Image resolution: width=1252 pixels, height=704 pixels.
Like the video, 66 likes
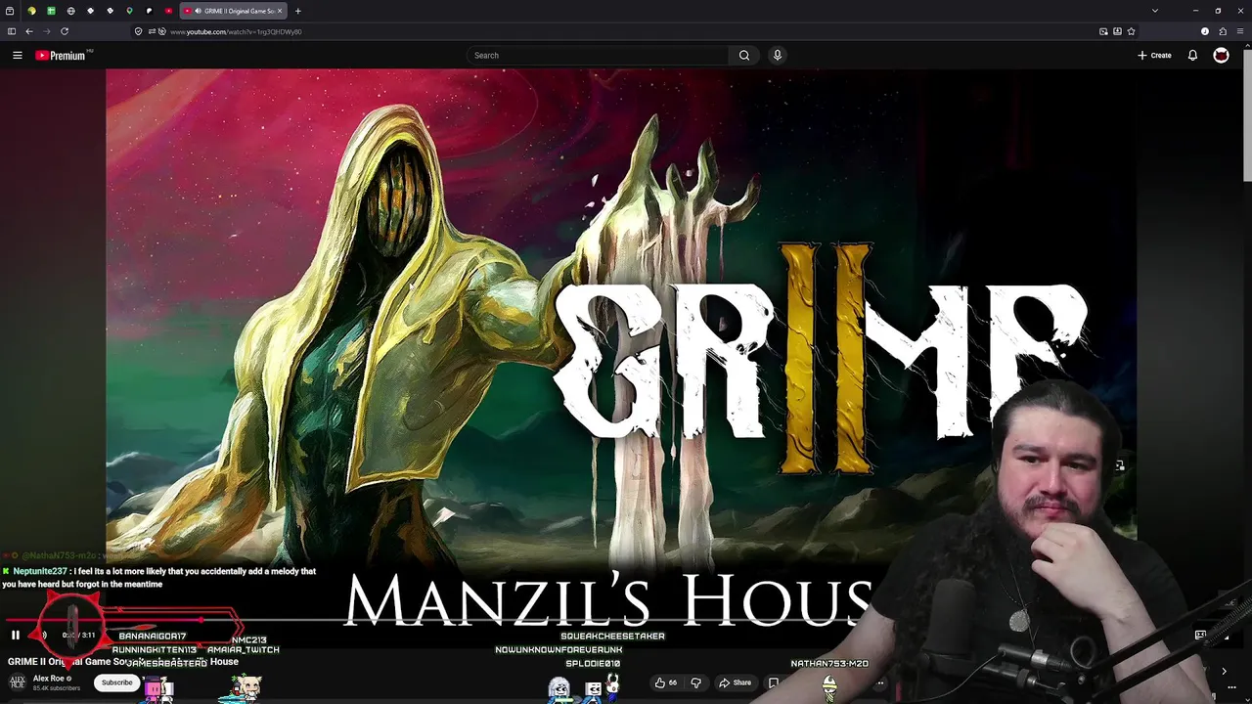(665, 682)
